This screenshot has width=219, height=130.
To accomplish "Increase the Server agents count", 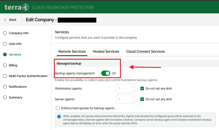I will (133, 97).
